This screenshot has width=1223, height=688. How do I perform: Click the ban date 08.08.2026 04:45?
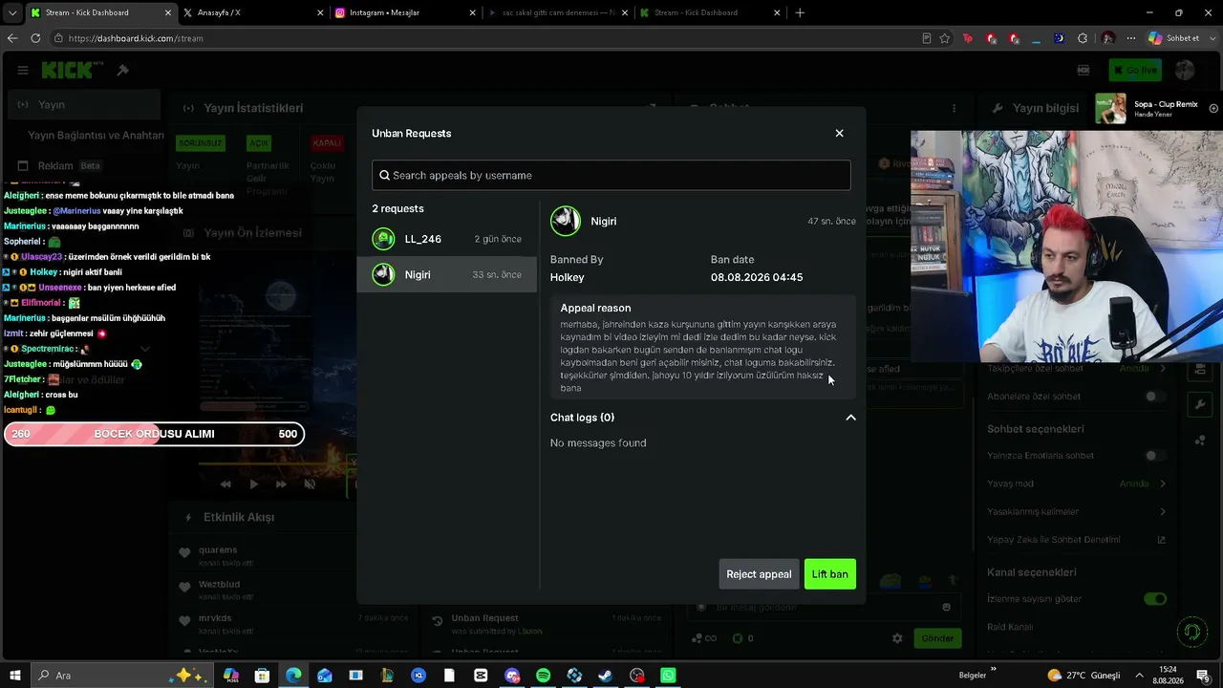click(757, 277)
